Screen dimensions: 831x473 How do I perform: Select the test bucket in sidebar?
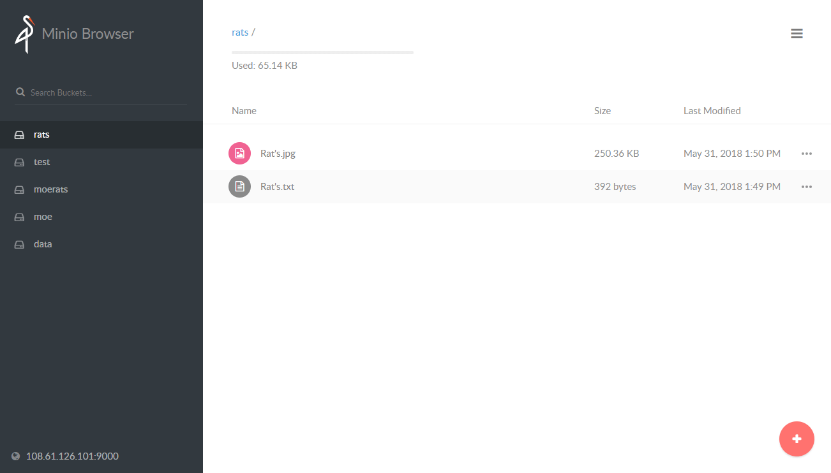coord(101,163)
